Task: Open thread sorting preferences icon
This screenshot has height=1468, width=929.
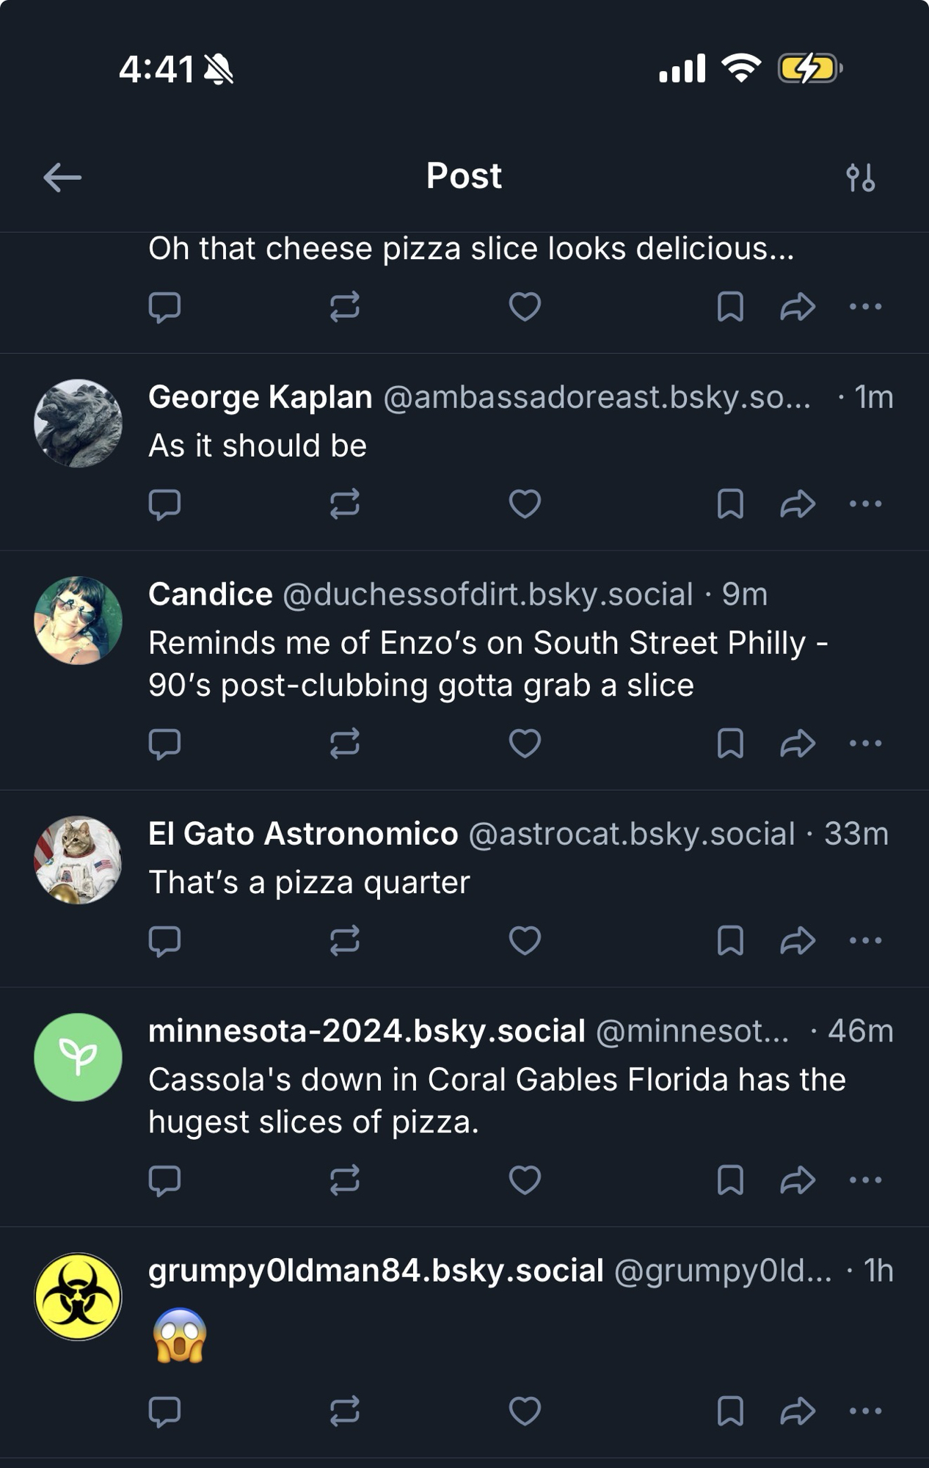Action: 860,178
